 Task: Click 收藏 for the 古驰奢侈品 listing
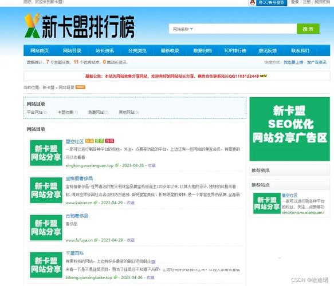click(131, 240)
